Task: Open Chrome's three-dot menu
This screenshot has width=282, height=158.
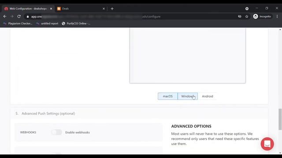Action: click(x=277, y=17)
